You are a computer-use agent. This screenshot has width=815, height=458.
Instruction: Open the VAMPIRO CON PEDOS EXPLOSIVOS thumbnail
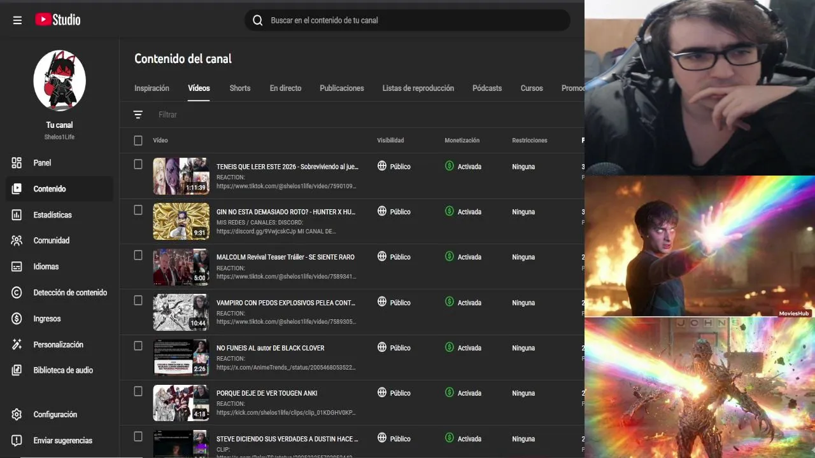click(181, 312)
